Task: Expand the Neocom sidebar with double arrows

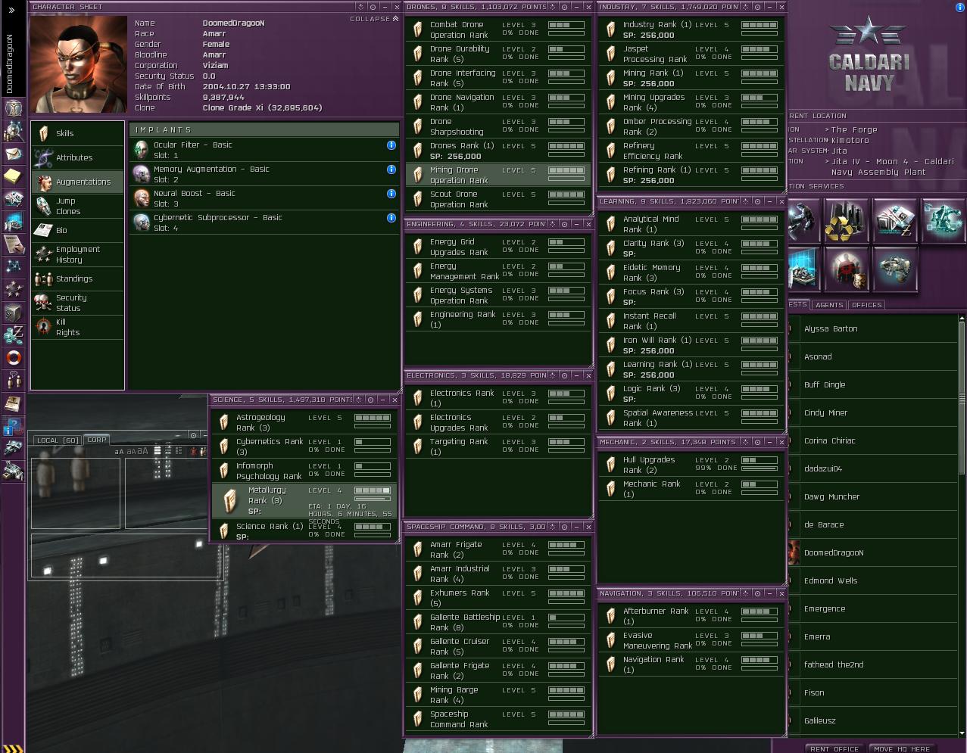Action: pyautogui.click(x=11, y=10)
